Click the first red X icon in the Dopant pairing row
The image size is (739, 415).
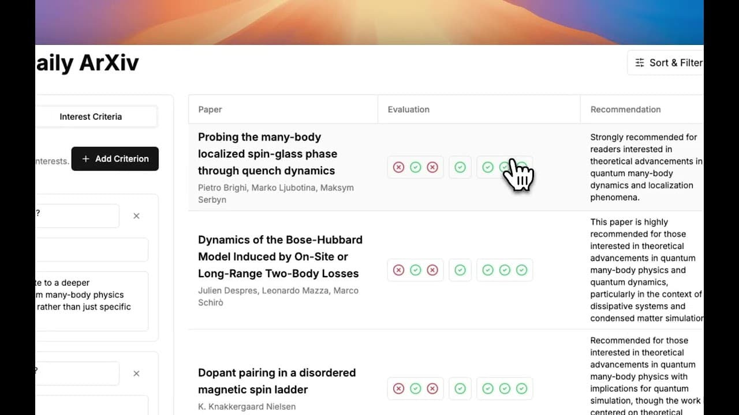[398, 388]
